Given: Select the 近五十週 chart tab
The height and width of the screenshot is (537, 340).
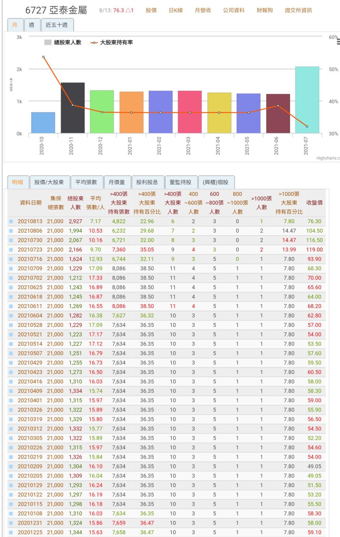Looking at the screenshot, I should point(57,25).
